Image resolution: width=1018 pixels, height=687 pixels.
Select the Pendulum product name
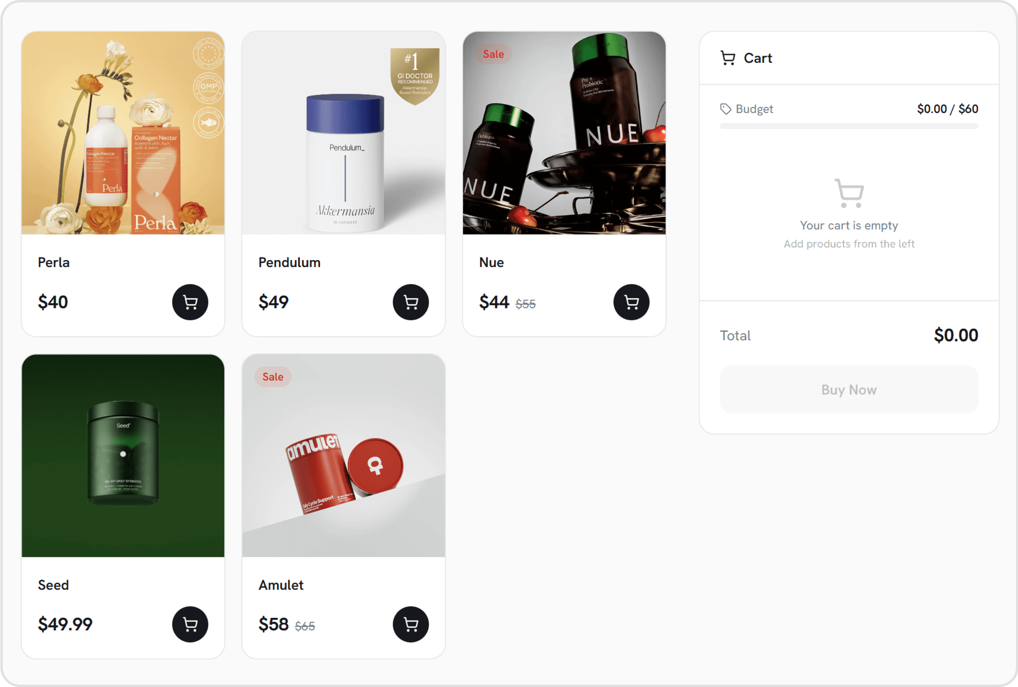(290, 262)
